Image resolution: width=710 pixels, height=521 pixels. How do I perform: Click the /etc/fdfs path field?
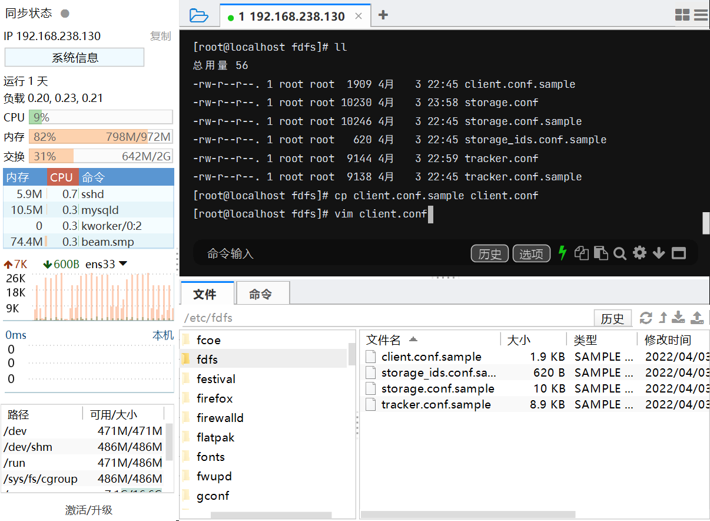386,318
